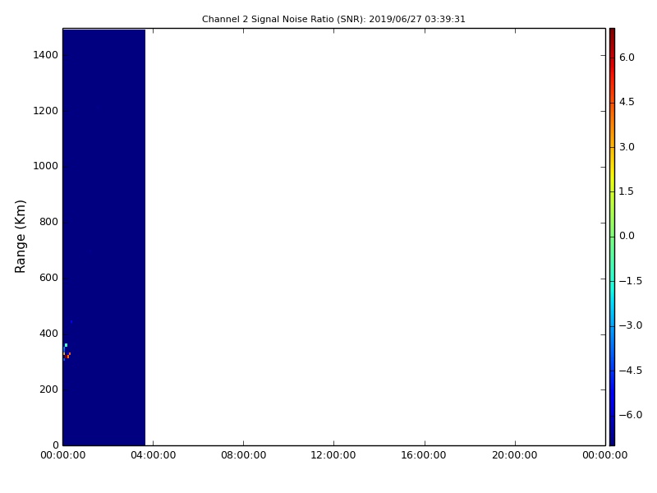Click the colorbar −6.0 value label
This screenshot has width=657, height=493.
click(x=631, y=415)
